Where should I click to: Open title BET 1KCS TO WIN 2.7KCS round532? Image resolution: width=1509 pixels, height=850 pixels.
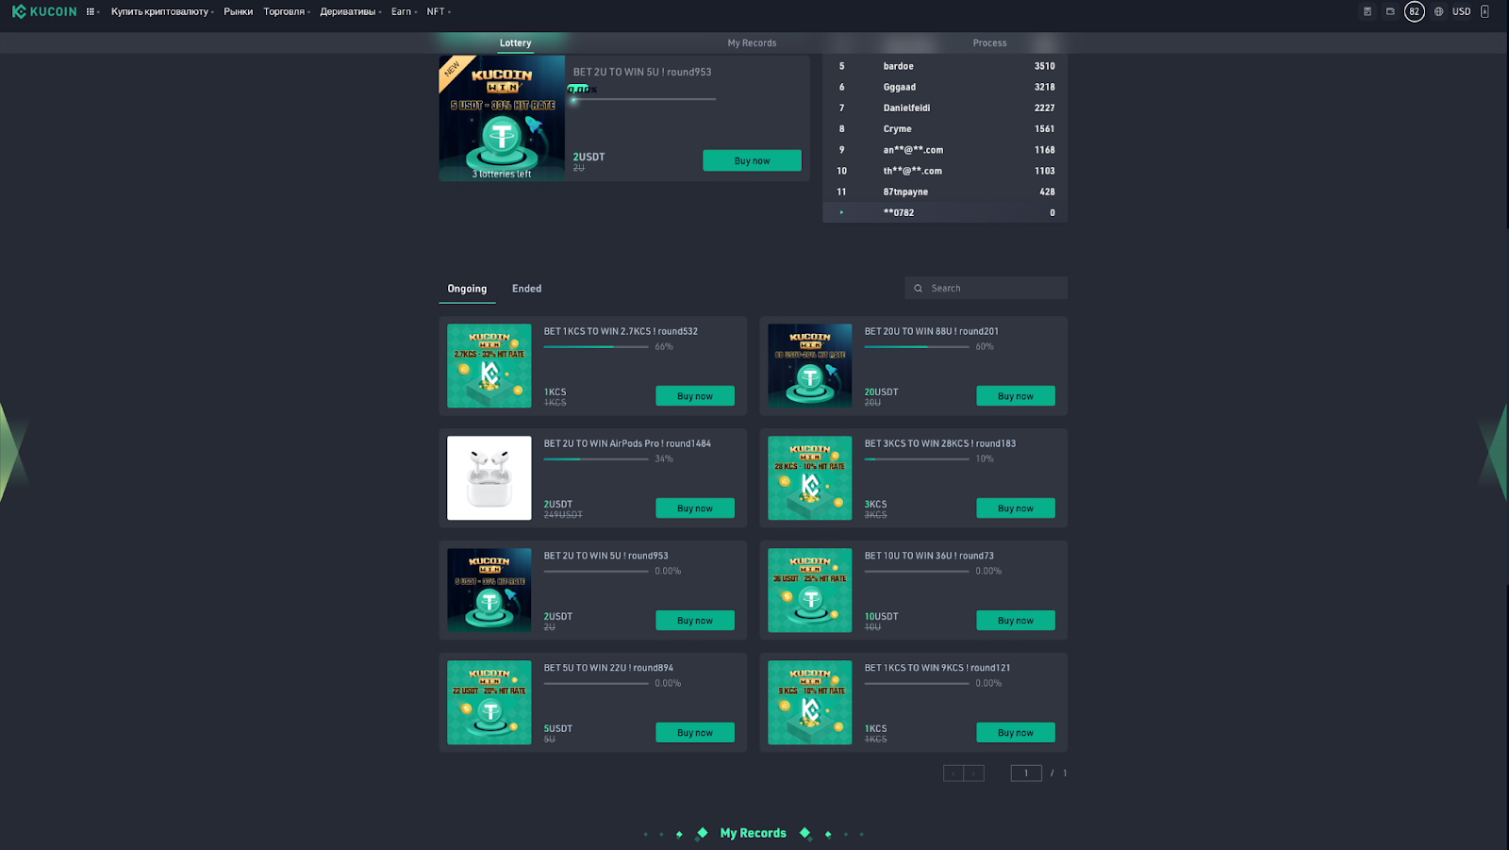pyautogui.click(x=621, y=331)
